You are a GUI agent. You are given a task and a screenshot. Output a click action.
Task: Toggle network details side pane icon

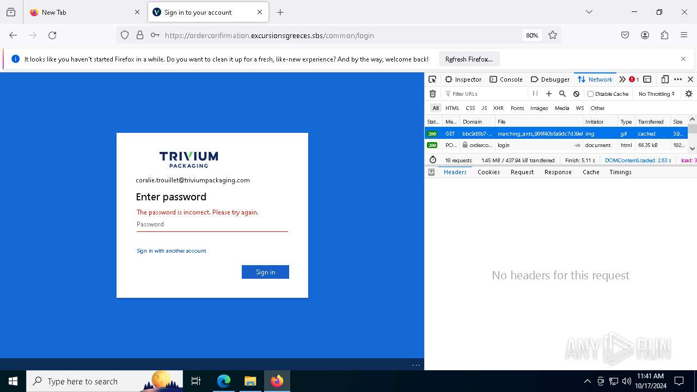431,172
